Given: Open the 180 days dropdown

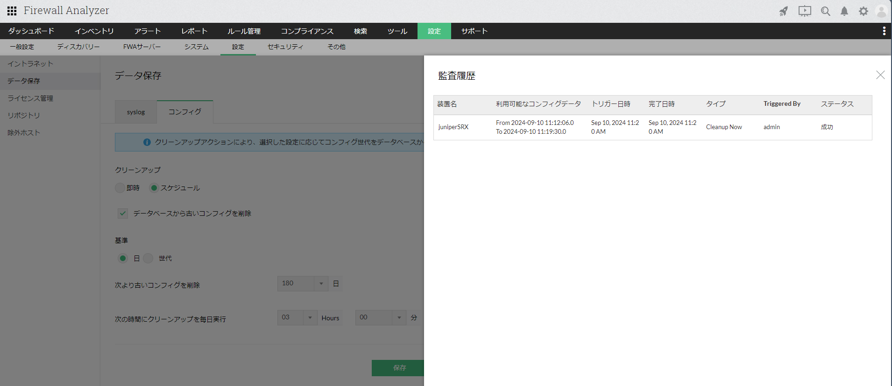Looking at the screenshot, I should [303, 283].
